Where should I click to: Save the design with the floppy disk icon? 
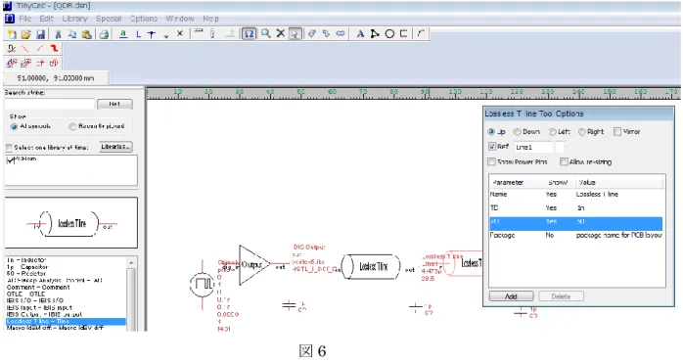pyautogui.click(x=40, y=34)
